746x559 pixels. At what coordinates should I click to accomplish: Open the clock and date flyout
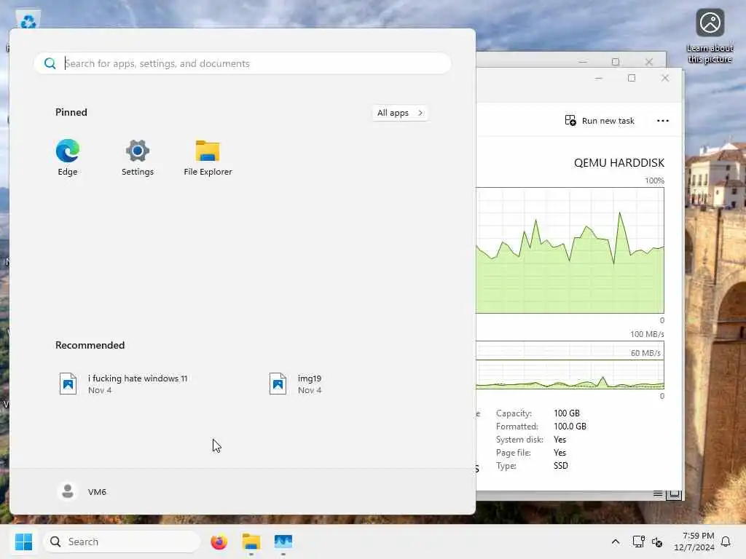[694, 542]
